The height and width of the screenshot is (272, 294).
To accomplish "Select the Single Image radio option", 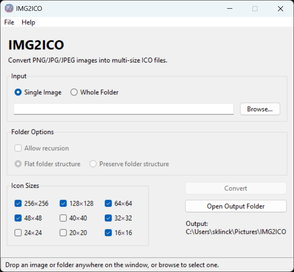I will click(x=18, y=92).
